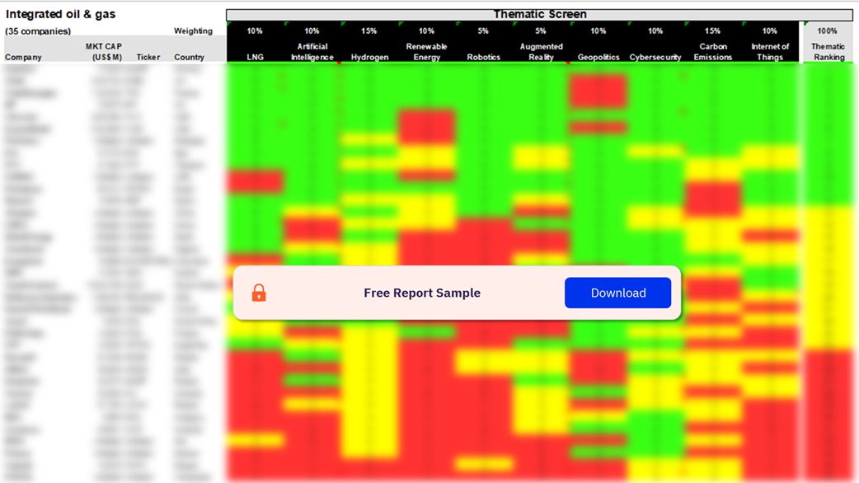Viewport: 859px width, 483px height.
Task: Click the (35 companies) subtitle
Action: (x=38, y=31)
